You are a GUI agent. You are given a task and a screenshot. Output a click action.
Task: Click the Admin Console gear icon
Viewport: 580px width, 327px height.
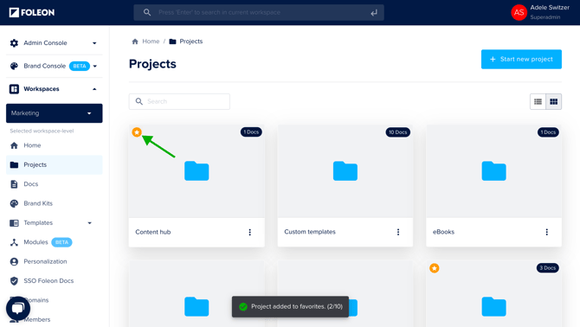[14, 43]
